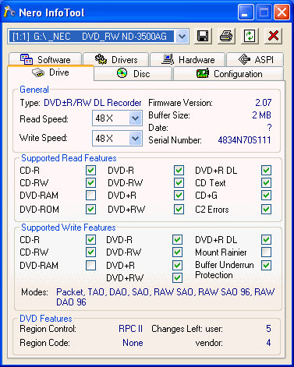294x367 pixels.
Task: Toggle DVD+R DL write feature checkbox
Action: (x=267, y=239)
